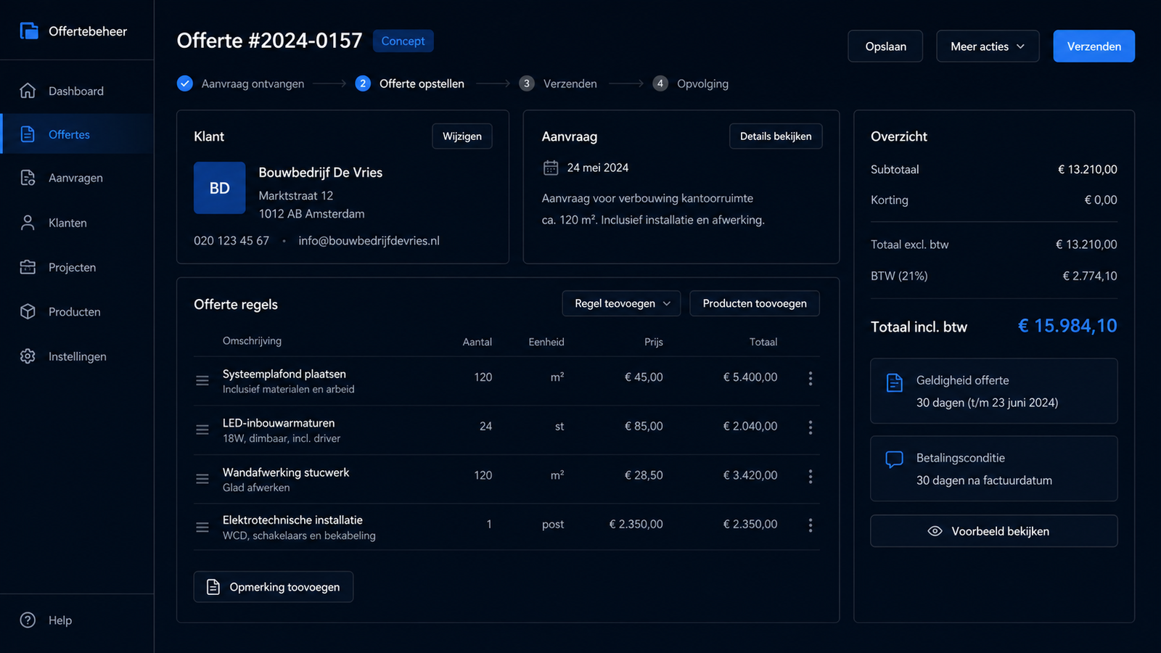
Task: Open three-dot options for Elektrotechnische installatie
Action: tap(810, 525)
